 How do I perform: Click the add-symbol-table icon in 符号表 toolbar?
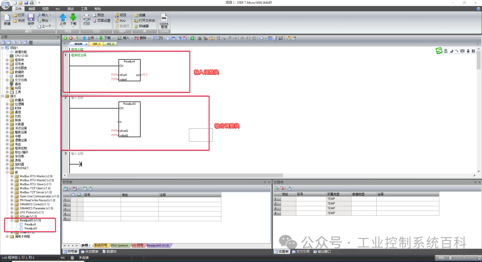[66, 188]
